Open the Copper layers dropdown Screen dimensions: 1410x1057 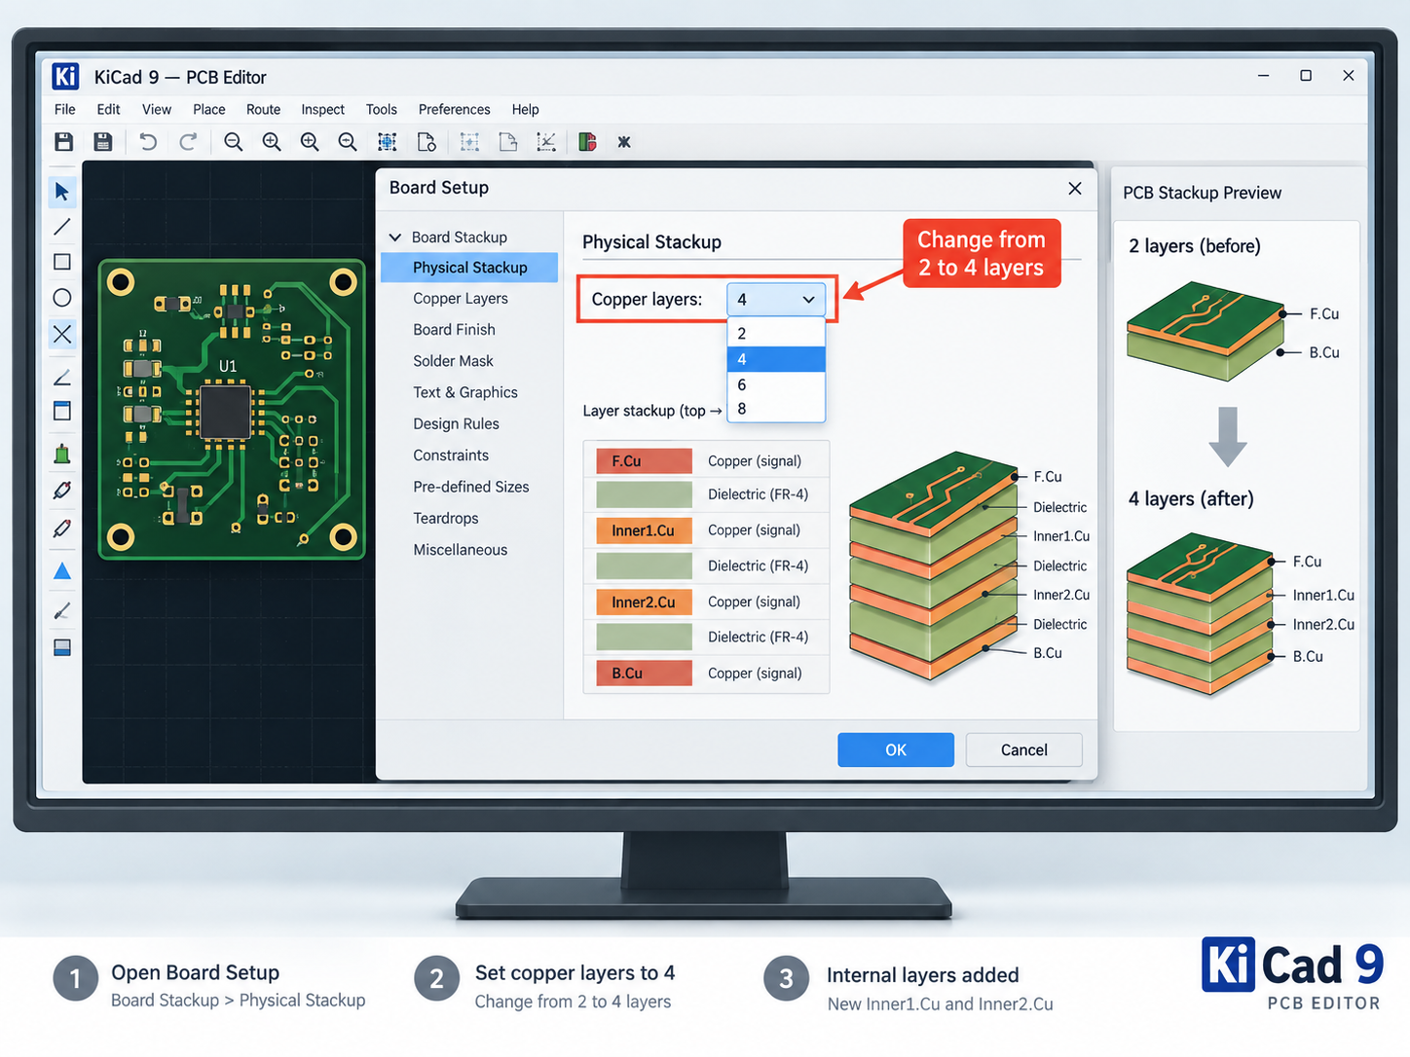click(776, 300)
